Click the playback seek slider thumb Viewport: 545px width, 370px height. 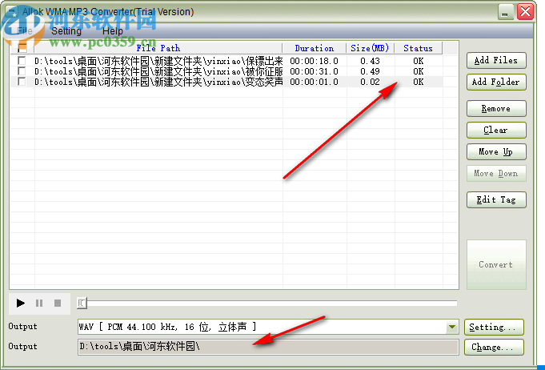[82, 304]
